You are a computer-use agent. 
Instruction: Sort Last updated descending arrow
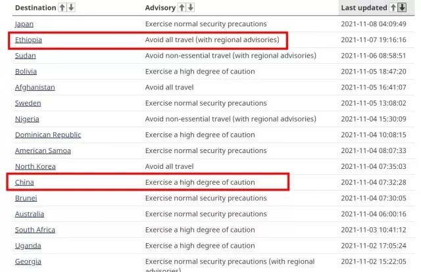(402, 7)
